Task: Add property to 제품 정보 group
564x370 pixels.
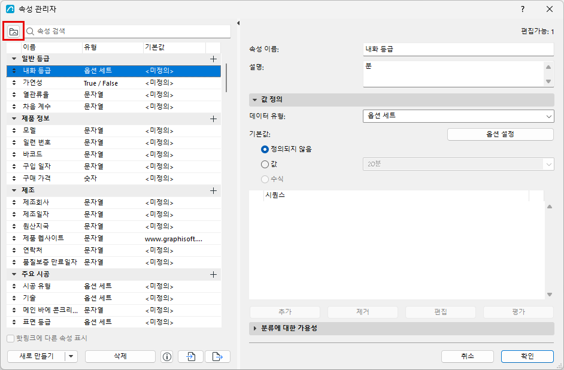Action: [213, 119]
